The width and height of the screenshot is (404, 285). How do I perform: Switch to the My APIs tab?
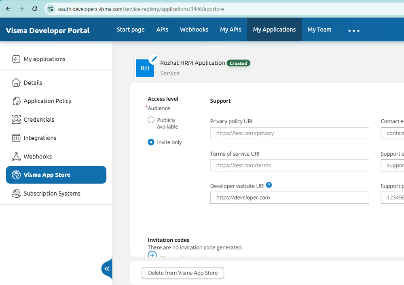click(231, 30)
